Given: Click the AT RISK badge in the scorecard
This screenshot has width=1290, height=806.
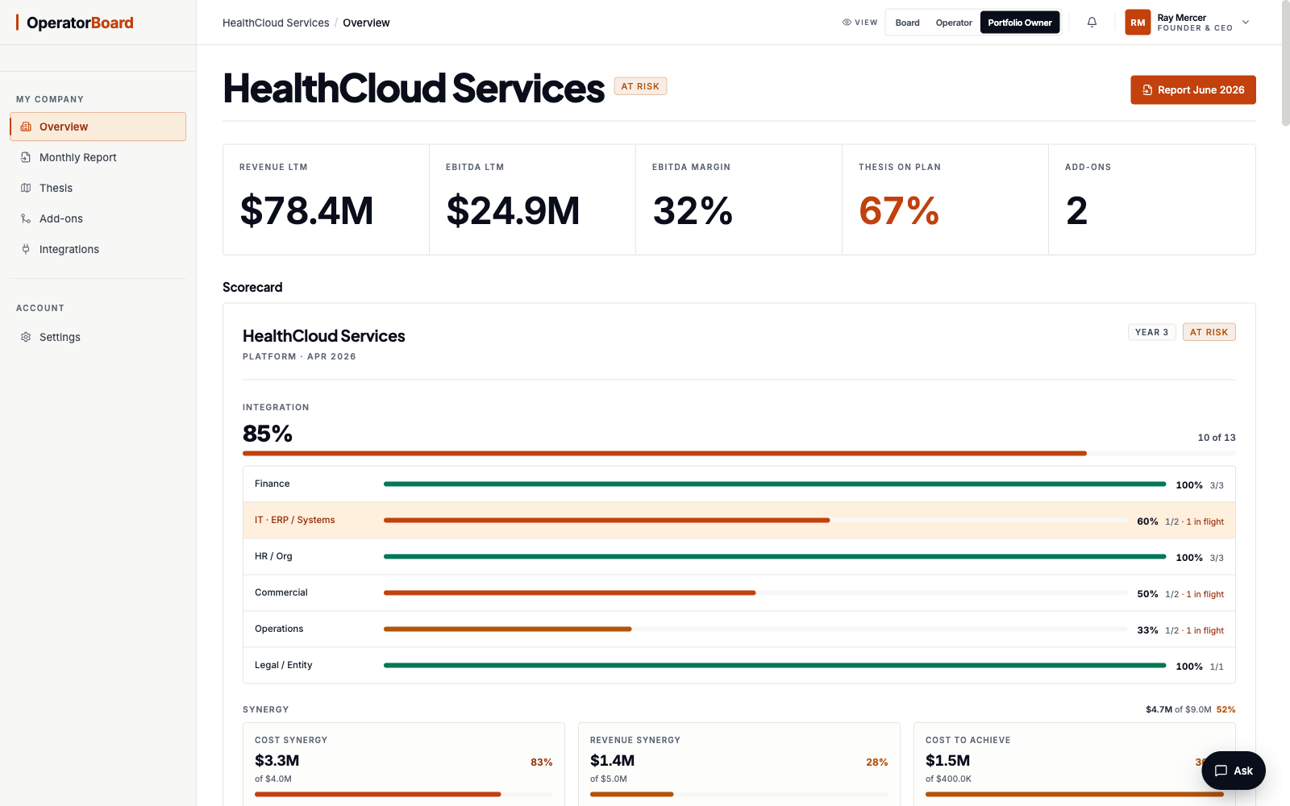Looking at the screenshot, I should tap(1209, 332).
